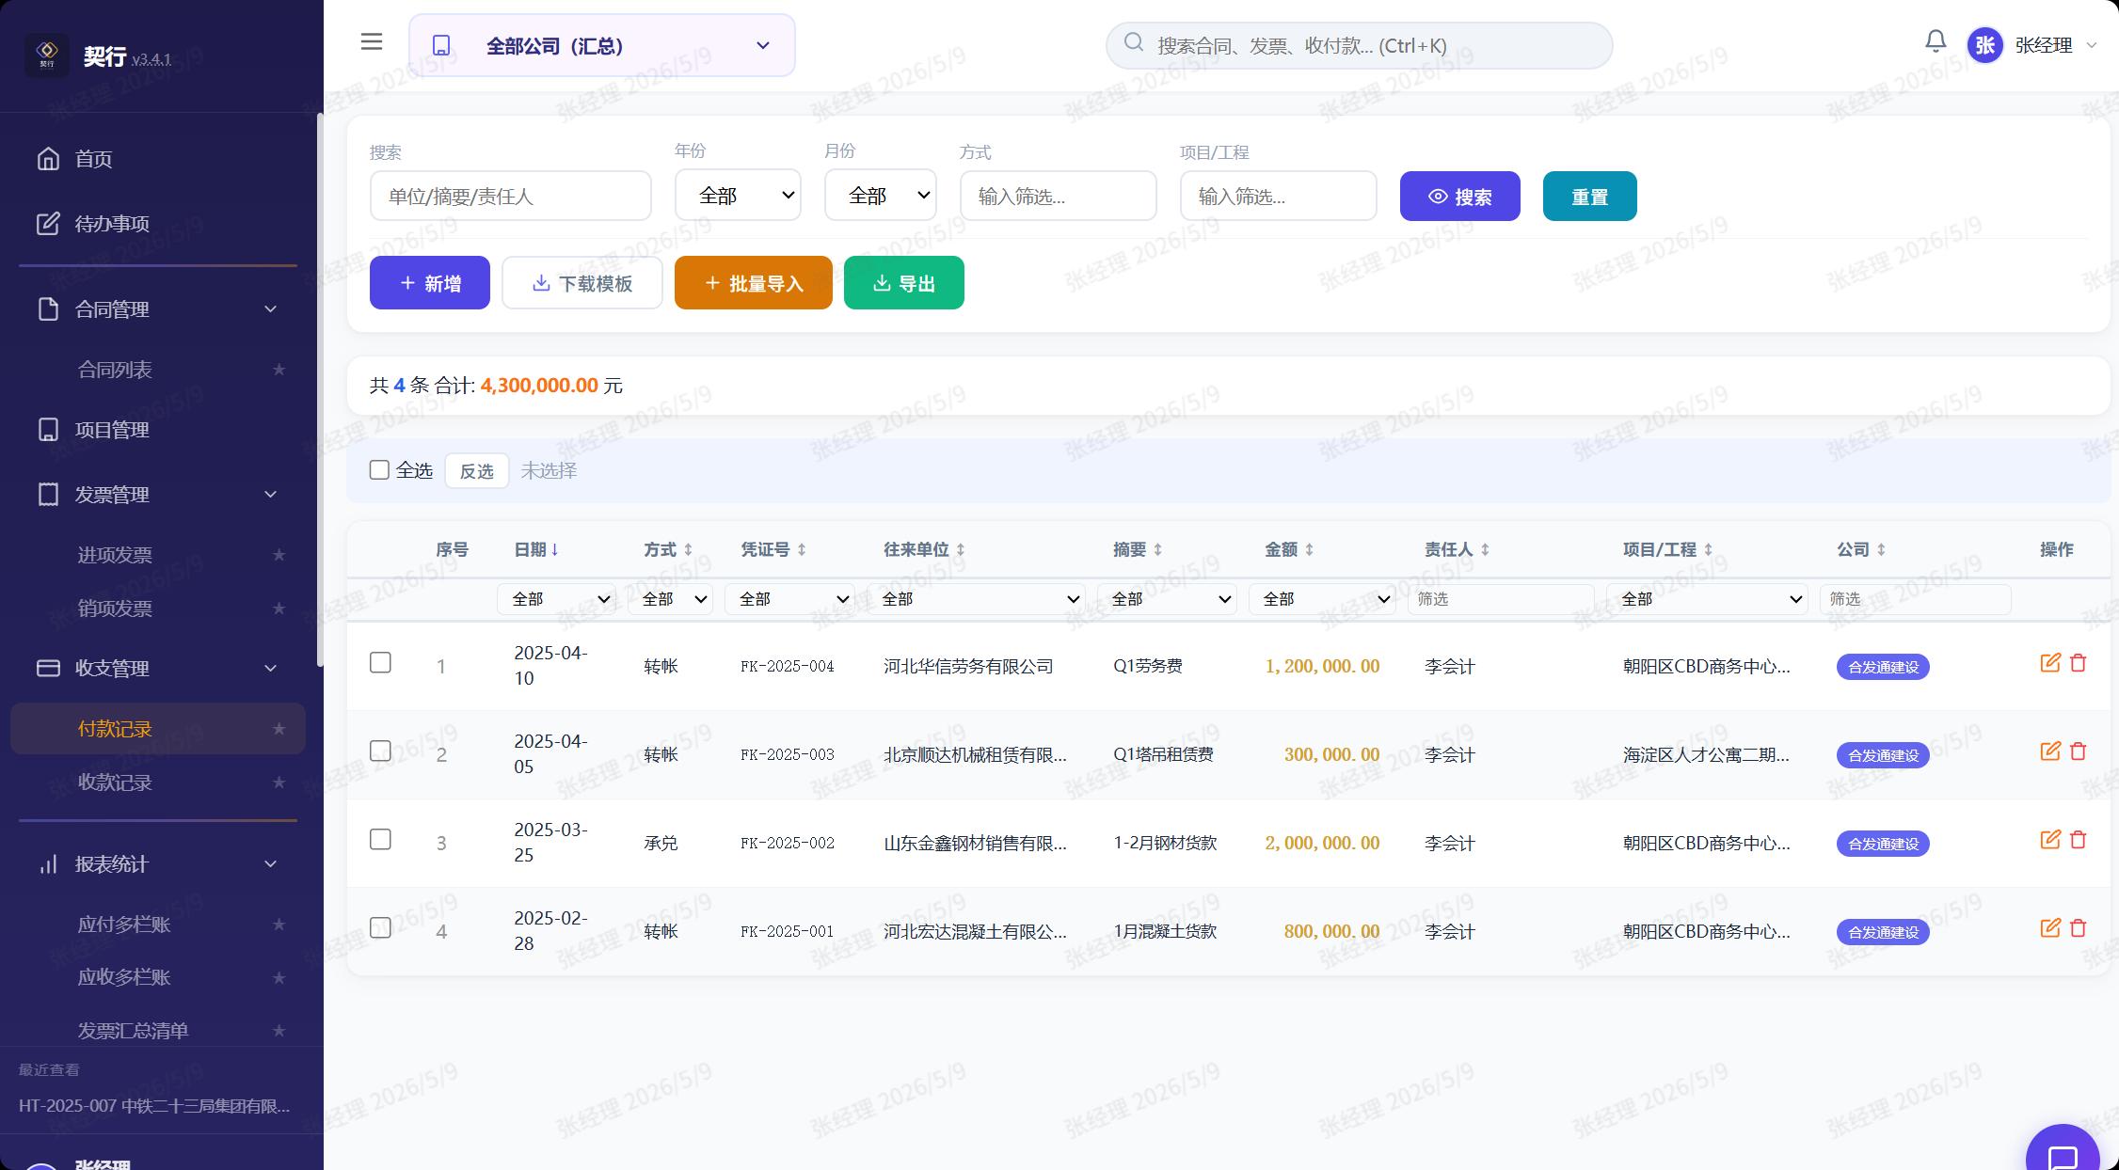Image resolution: width=2119 pixels, height=1170 pixels.
Task: Favorite star next to 发票汇总清单
Action: coord(279,1031)
